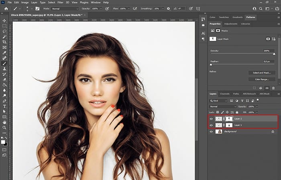Image resolution: width=281 pixels, height=180 pixels.
Task: Hide Layer 1 using its eye icon
Action: (211, 125)
